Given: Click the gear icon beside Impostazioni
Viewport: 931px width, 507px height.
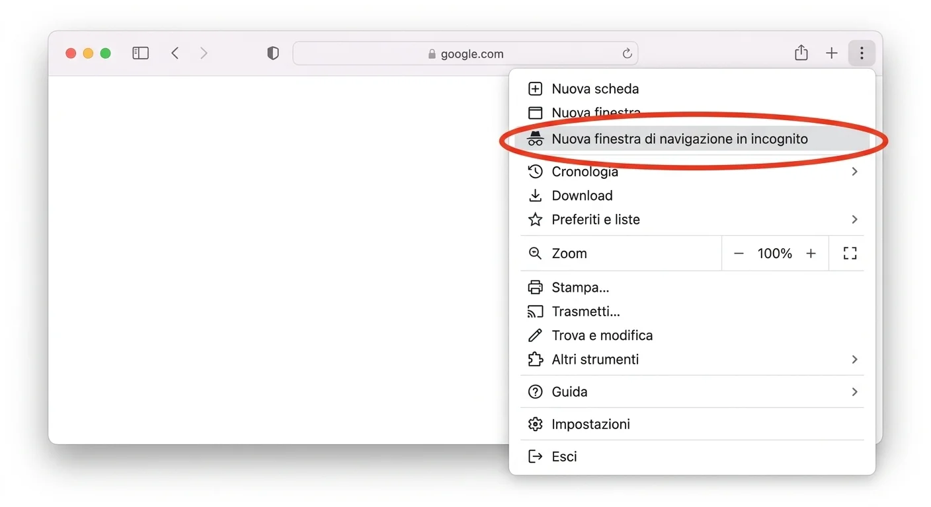Looking at the screenshot, I should pyautogui.click(x=535, y=424).
